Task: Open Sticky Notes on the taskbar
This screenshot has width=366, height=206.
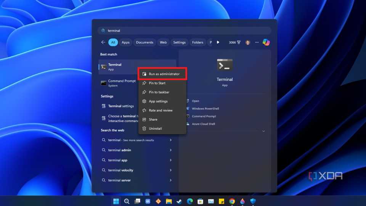Action: coord(221,201)
